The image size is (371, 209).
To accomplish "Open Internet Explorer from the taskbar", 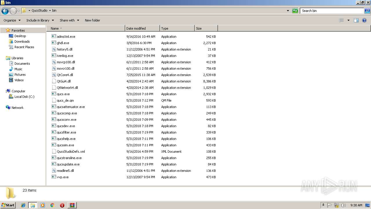I will click(x=23, y=205).
